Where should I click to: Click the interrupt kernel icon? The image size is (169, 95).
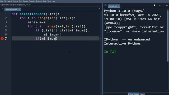[x=160, y=5]
